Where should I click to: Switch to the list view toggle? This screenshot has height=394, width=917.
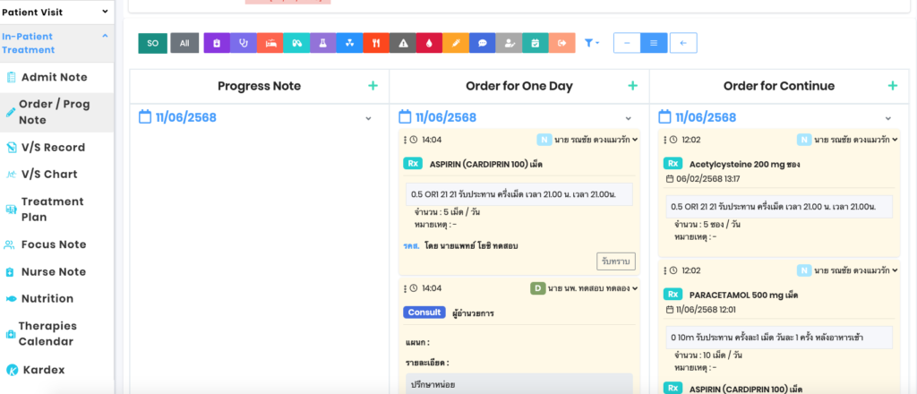coord(654,43)
